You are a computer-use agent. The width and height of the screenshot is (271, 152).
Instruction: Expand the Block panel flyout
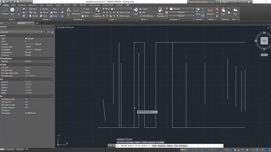[144, 19]
